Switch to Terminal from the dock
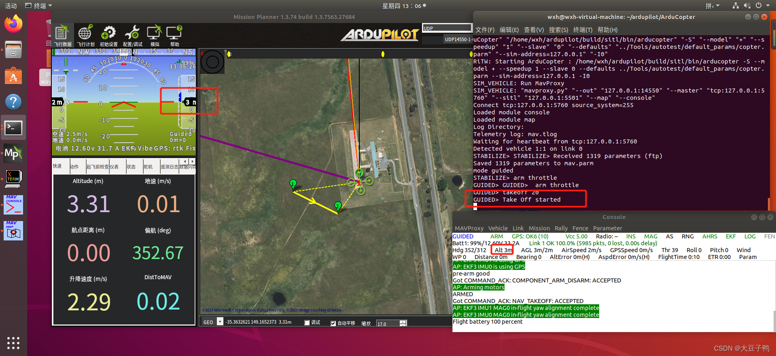 pyautogui.click(x=13, y=128)
